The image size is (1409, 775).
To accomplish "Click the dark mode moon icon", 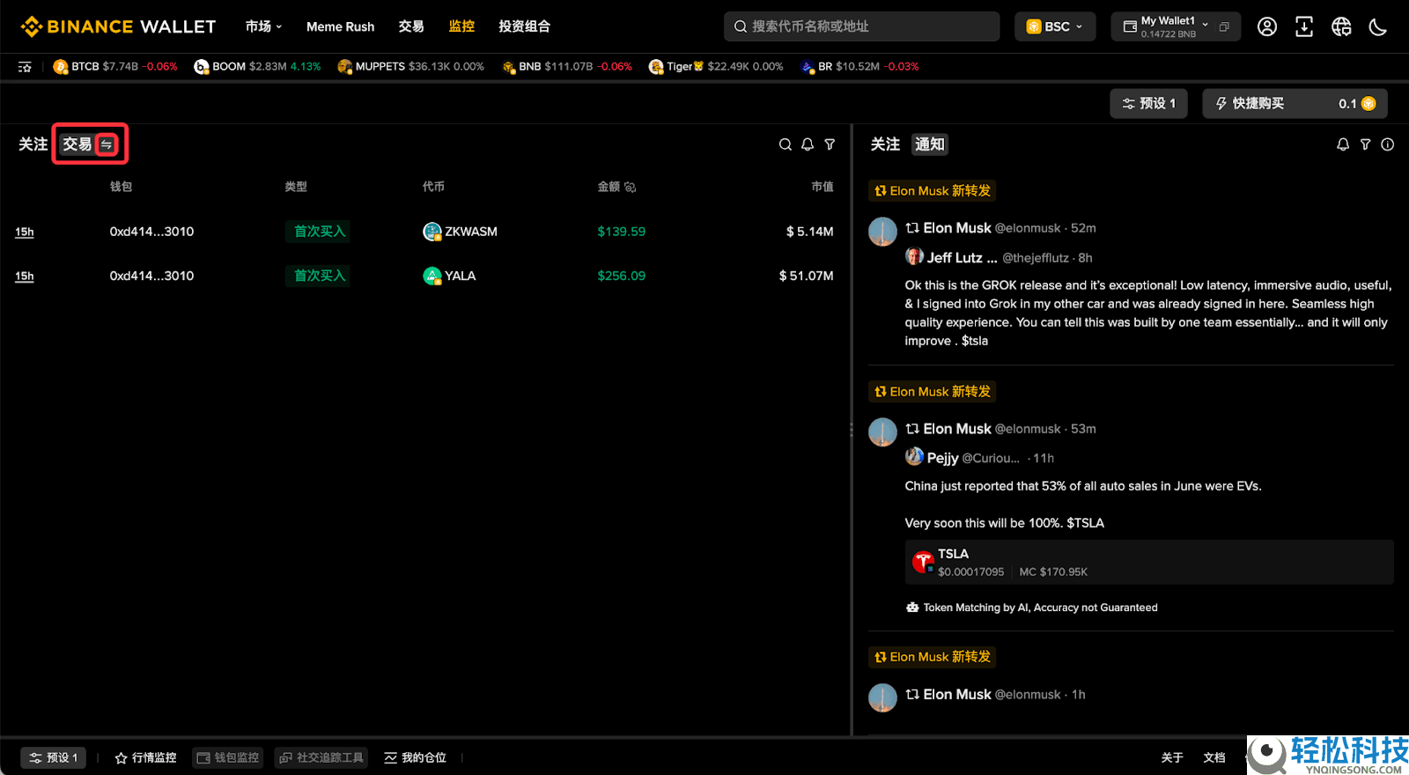I will [x=1378, y=27].
